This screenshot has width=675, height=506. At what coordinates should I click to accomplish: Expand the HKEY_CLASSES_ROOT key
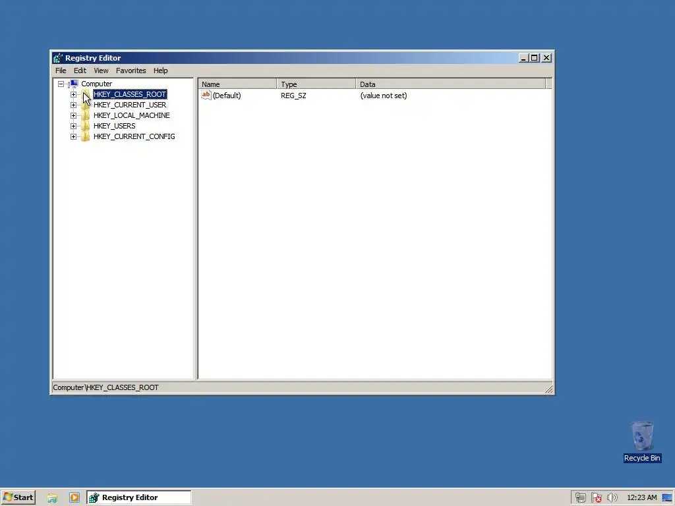tap(73, 94)
